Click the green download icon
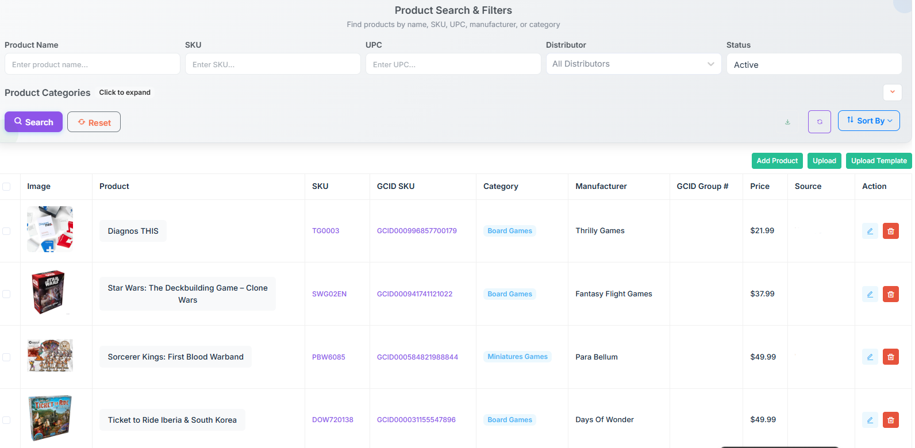 tap(787, 122)
